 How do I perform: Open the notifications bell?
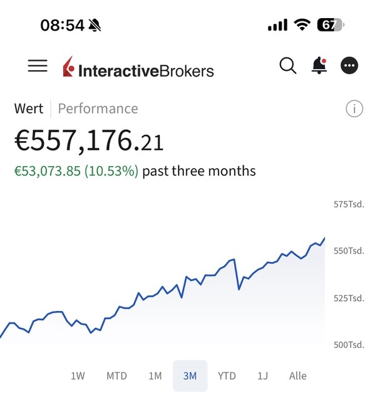point(319,65)
